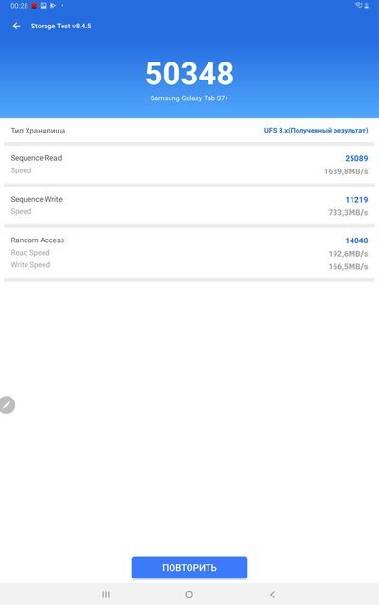Tap the Sequence Read score 25089
The width and height of the screenshot is (379, 605).
click(x=356, y=158)
